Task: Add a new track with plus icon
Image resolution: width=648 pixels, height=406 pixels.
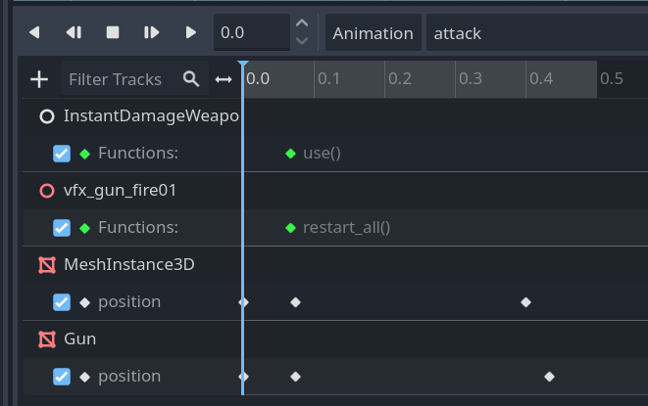Action: tap(39, 79)
